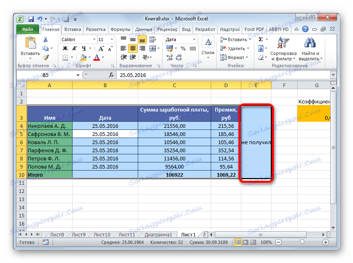Toggle Italic formatting (К)
353x263 pixels.
pos(75,48)
